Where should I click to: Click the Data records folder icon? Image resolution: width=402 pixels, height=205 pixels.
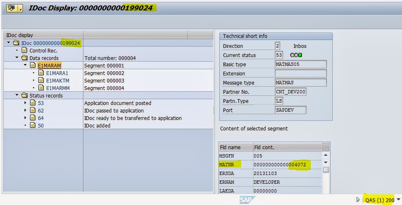tap(24, 58)
